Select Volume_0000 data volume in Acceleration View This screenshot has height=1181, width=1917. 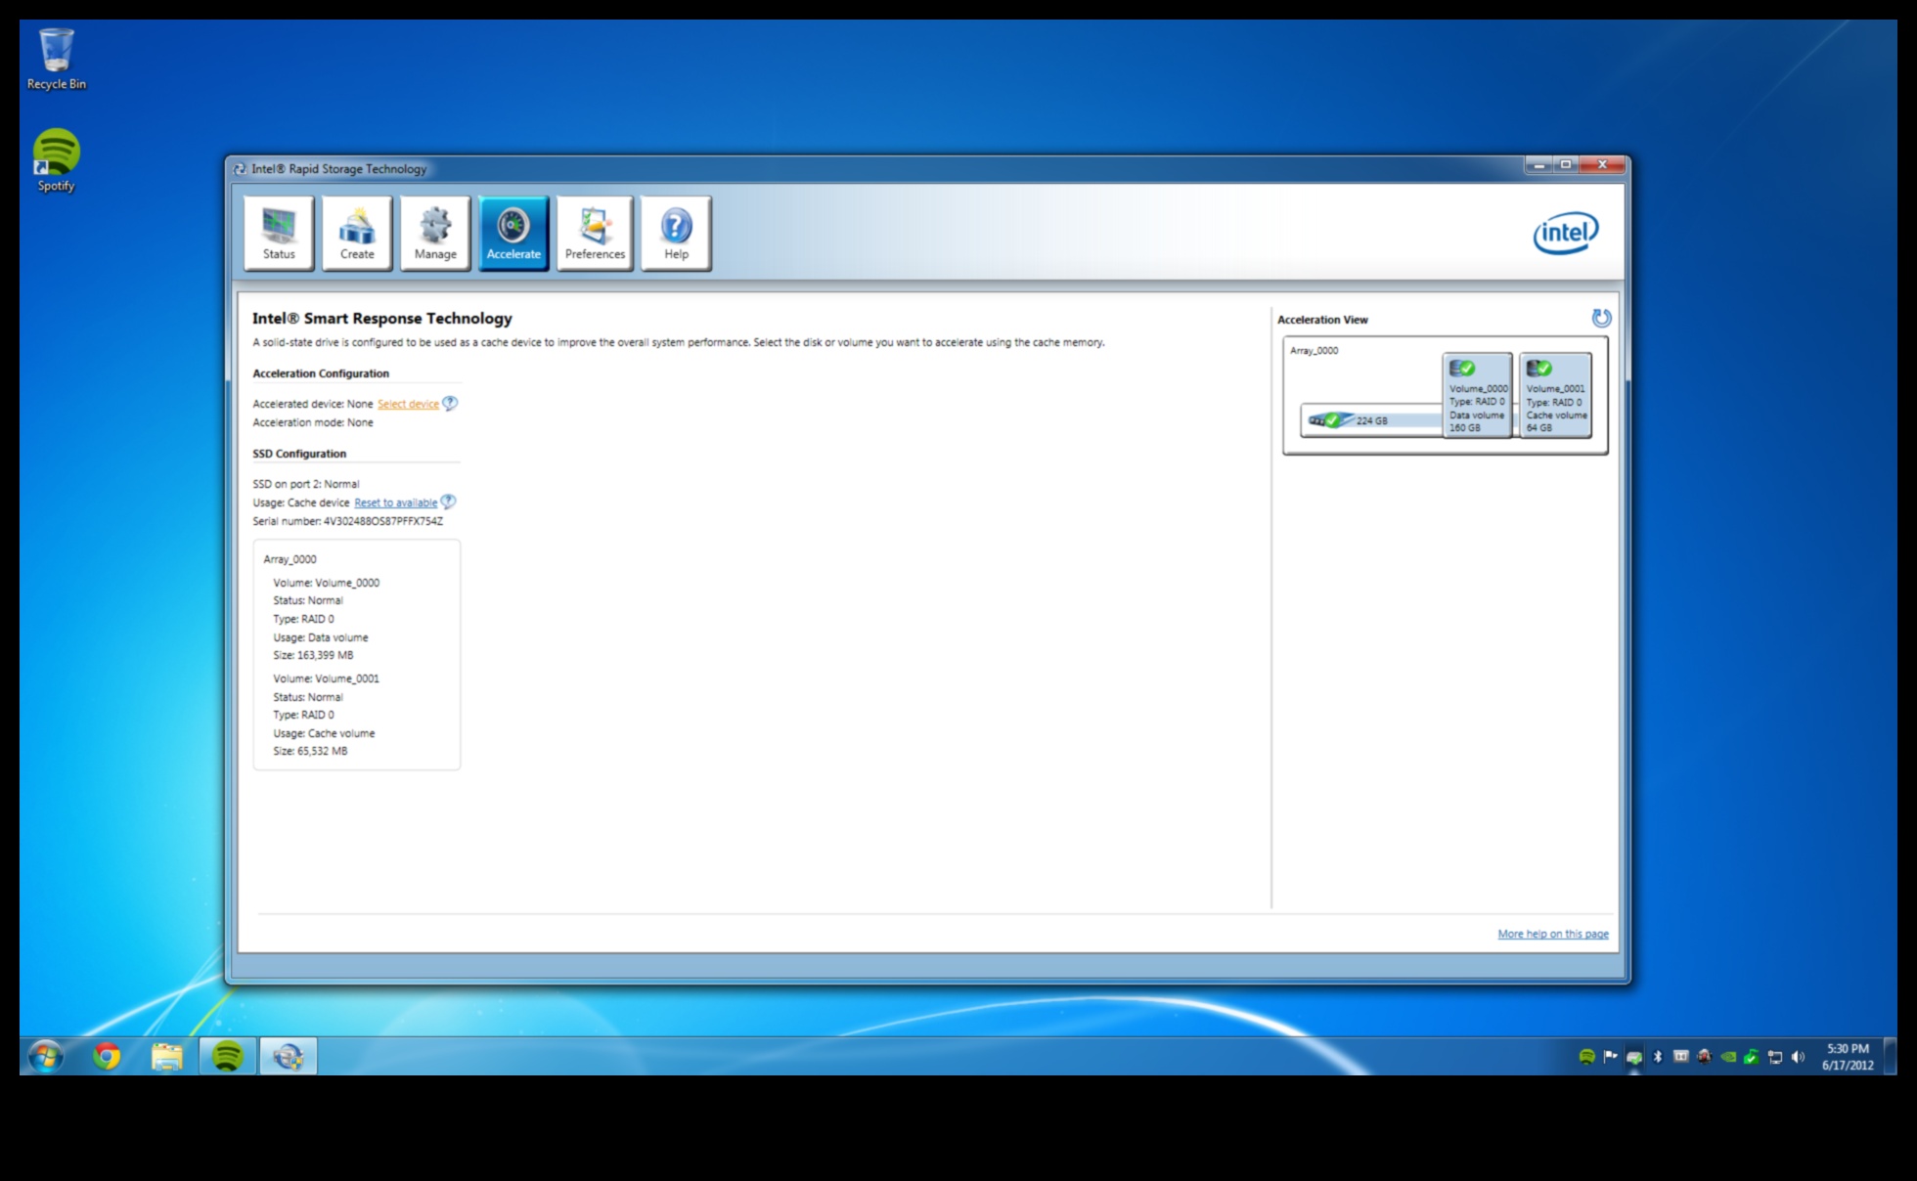tap(1477, 396)
